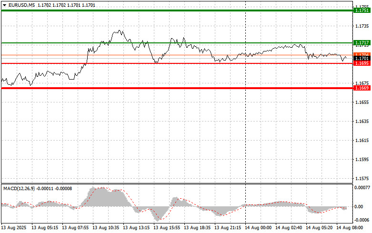Click the EURUSD,M5 symbol title
Screen dimensions: 372x233
click(21, 5)
